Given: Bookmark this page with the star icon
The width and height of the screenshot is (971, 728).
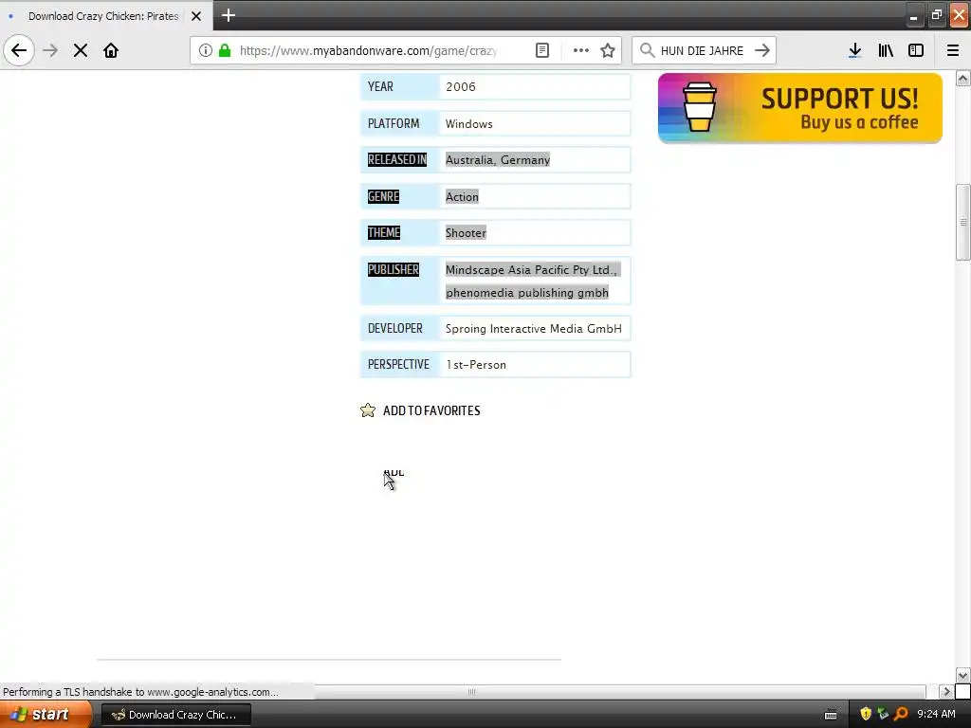Looking at the screenshot, I should 608,50.
